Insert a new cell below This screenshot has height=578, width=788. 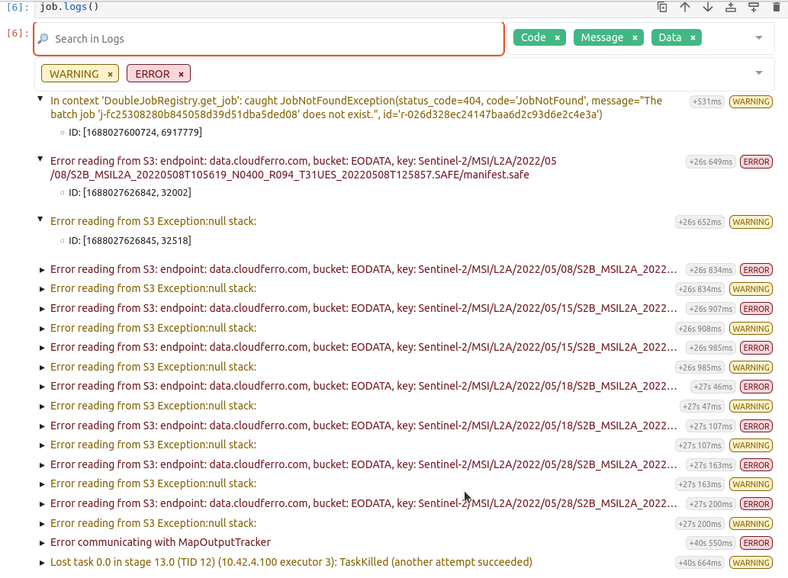click(x=753, y=7)
